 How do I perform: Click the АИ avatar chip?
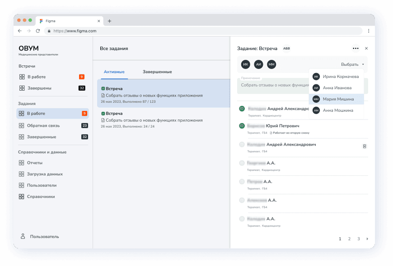(x=259, y=64)
